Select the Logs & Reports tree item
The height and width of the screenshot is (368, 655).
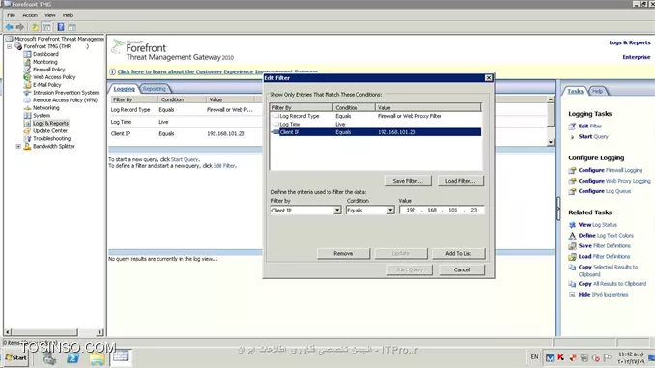[50, 124]
